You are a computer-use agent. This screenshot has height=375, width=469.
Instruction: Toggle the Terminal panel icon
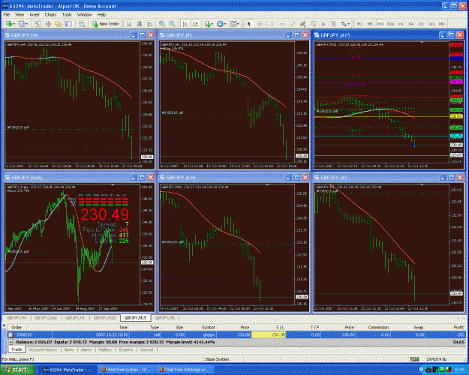[x=68, y=24]
